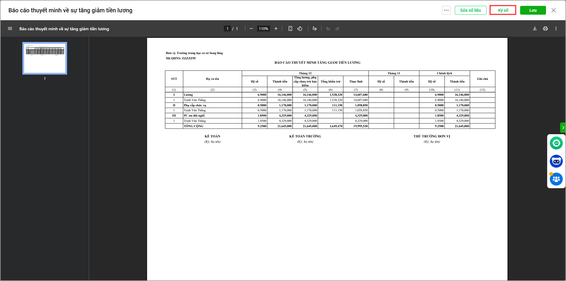566x281 pixels.
Task: Edit the page number field
Action: (227, 28)
